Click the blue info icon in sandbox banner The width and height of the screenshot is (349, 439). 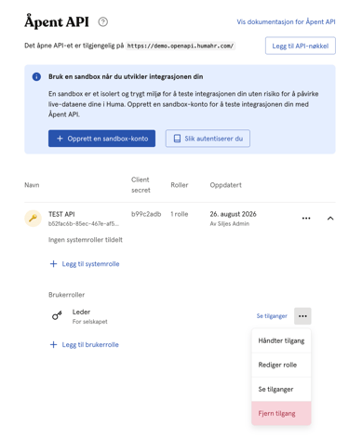click(x=36, y=76)
